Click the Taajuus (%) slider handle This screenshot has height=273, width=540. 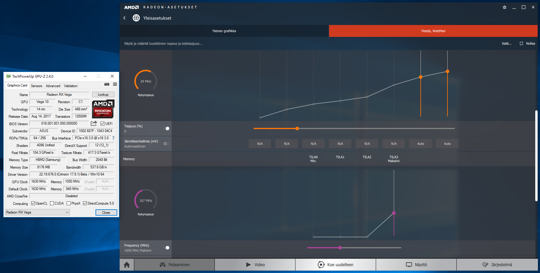pos(297,128)
